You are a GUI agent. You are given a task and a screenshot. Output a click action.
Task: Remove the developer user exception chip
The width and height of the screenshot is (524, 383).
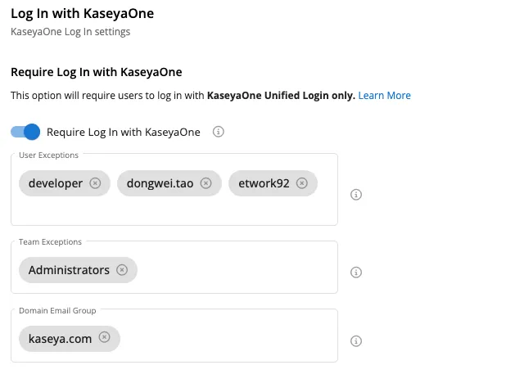95,183
